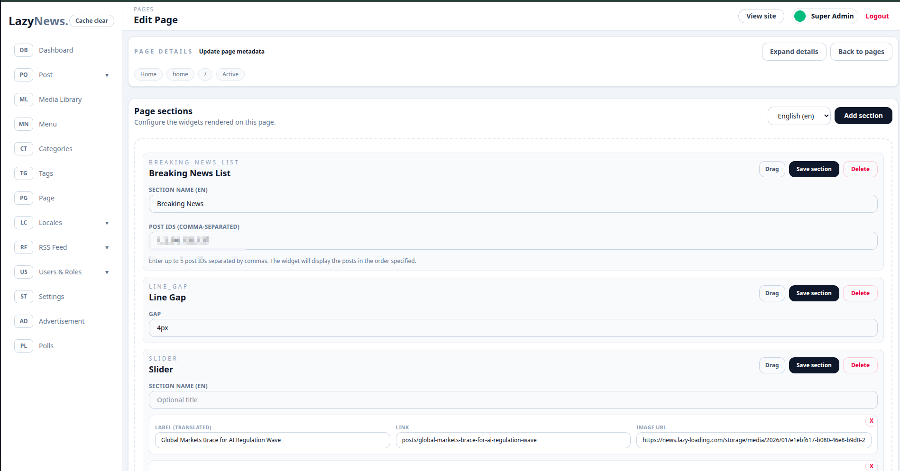Remove first slider item with X
The width and height of the screenshot is (900, 471).
(x=871, y=421)
